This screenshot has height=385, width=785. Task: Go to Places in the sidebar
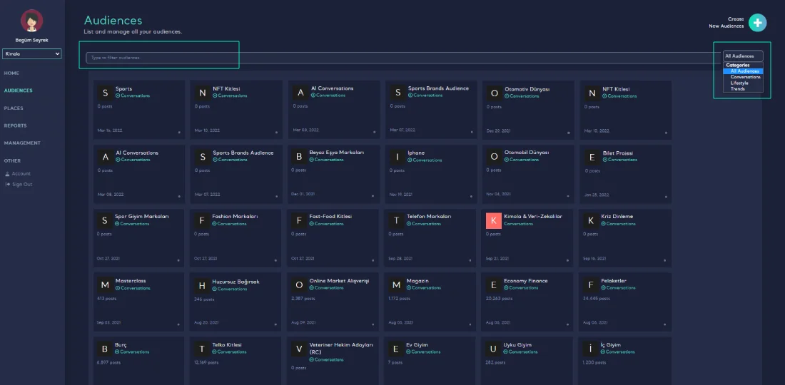pyautogui.click(x=14, y=108)
